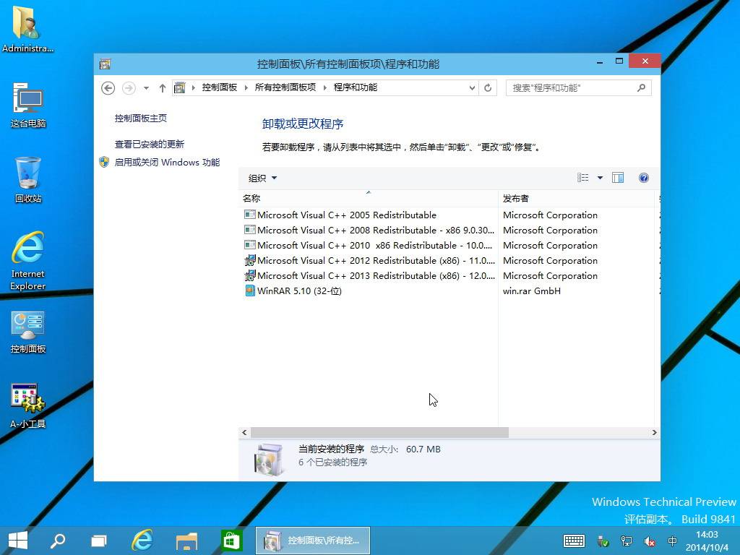The width and height of the screenshot is (740, 555).
Task: Click the Forward navigation arrow
Action: click(129, 88)
